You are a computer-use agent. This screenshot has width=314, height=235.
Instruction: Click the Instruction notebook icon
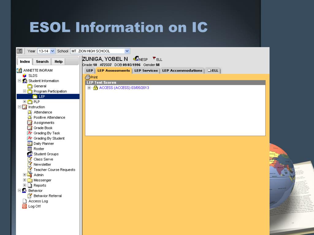coord(25,107)
